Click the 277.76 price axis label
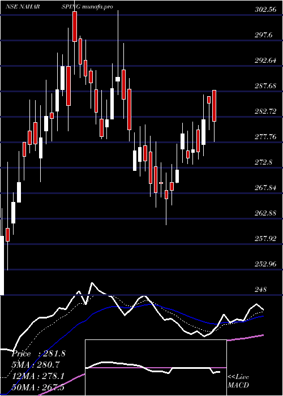283x396 pixels. 265,137
